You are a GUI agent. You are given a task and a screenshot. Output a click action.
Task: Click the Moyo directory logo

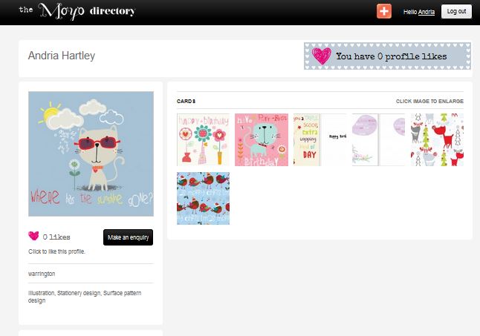[77, 11]
